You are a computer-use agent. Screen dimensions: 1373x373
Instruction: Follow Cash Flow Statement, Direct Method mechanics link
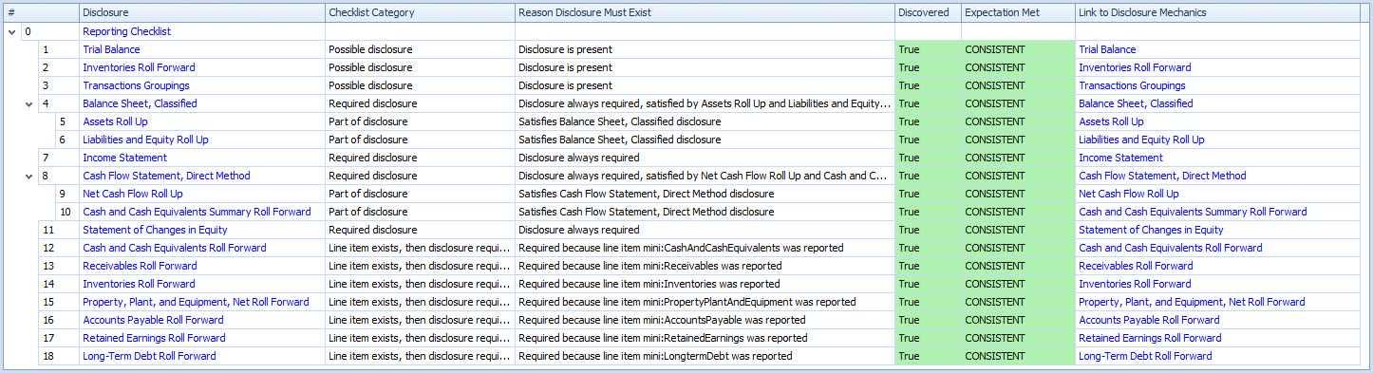(x=1162, y=176)
